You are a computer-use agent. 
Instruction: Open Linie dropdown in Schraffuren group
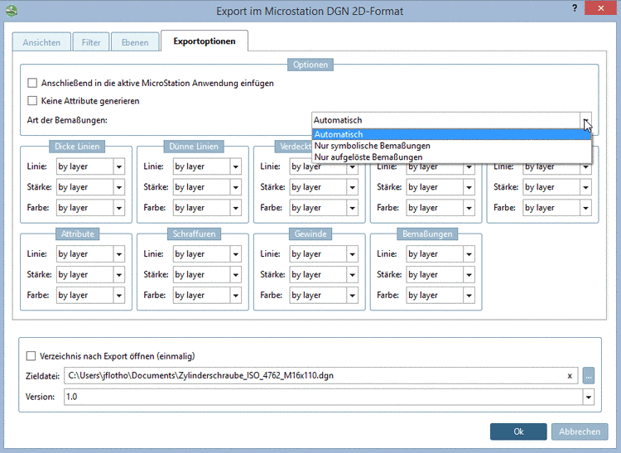point(207,254)
